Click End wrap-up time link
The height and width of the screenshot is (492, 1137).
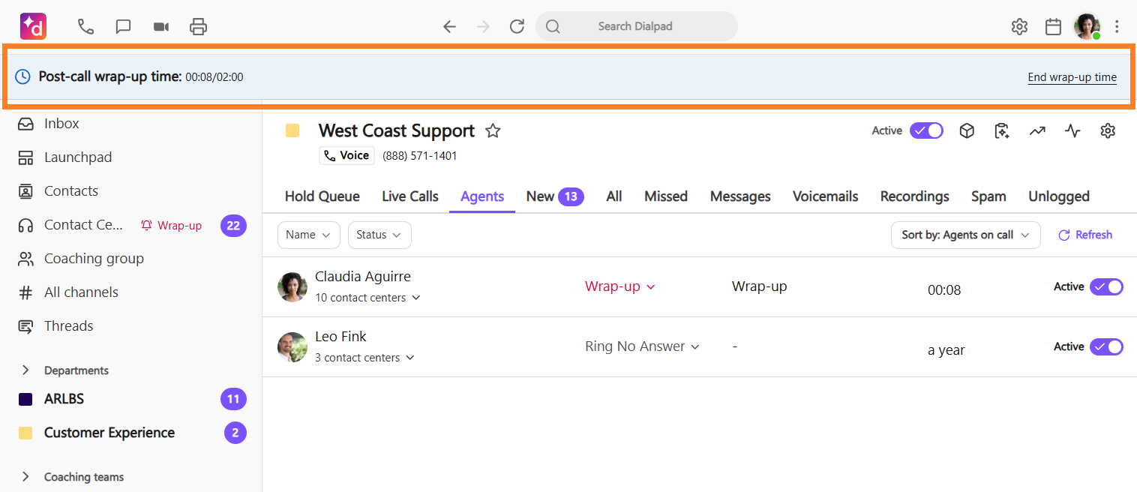coord(1072,77)
